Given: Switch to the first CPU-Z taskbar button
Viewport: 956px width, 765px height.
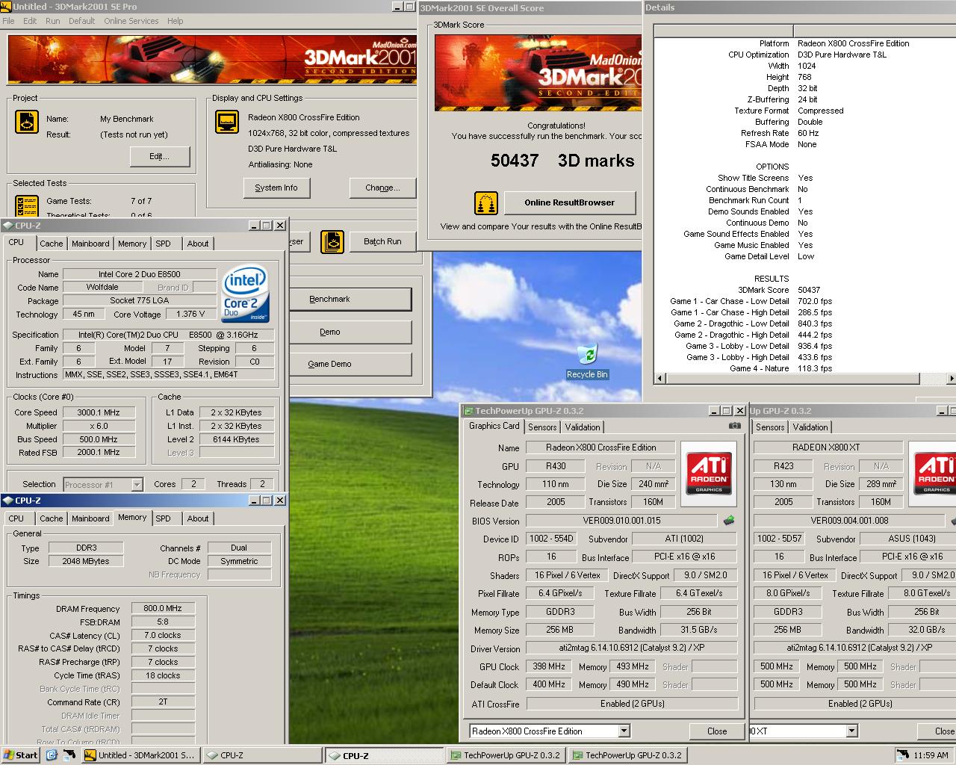Looking at the screenshot, I should [261, 755].
